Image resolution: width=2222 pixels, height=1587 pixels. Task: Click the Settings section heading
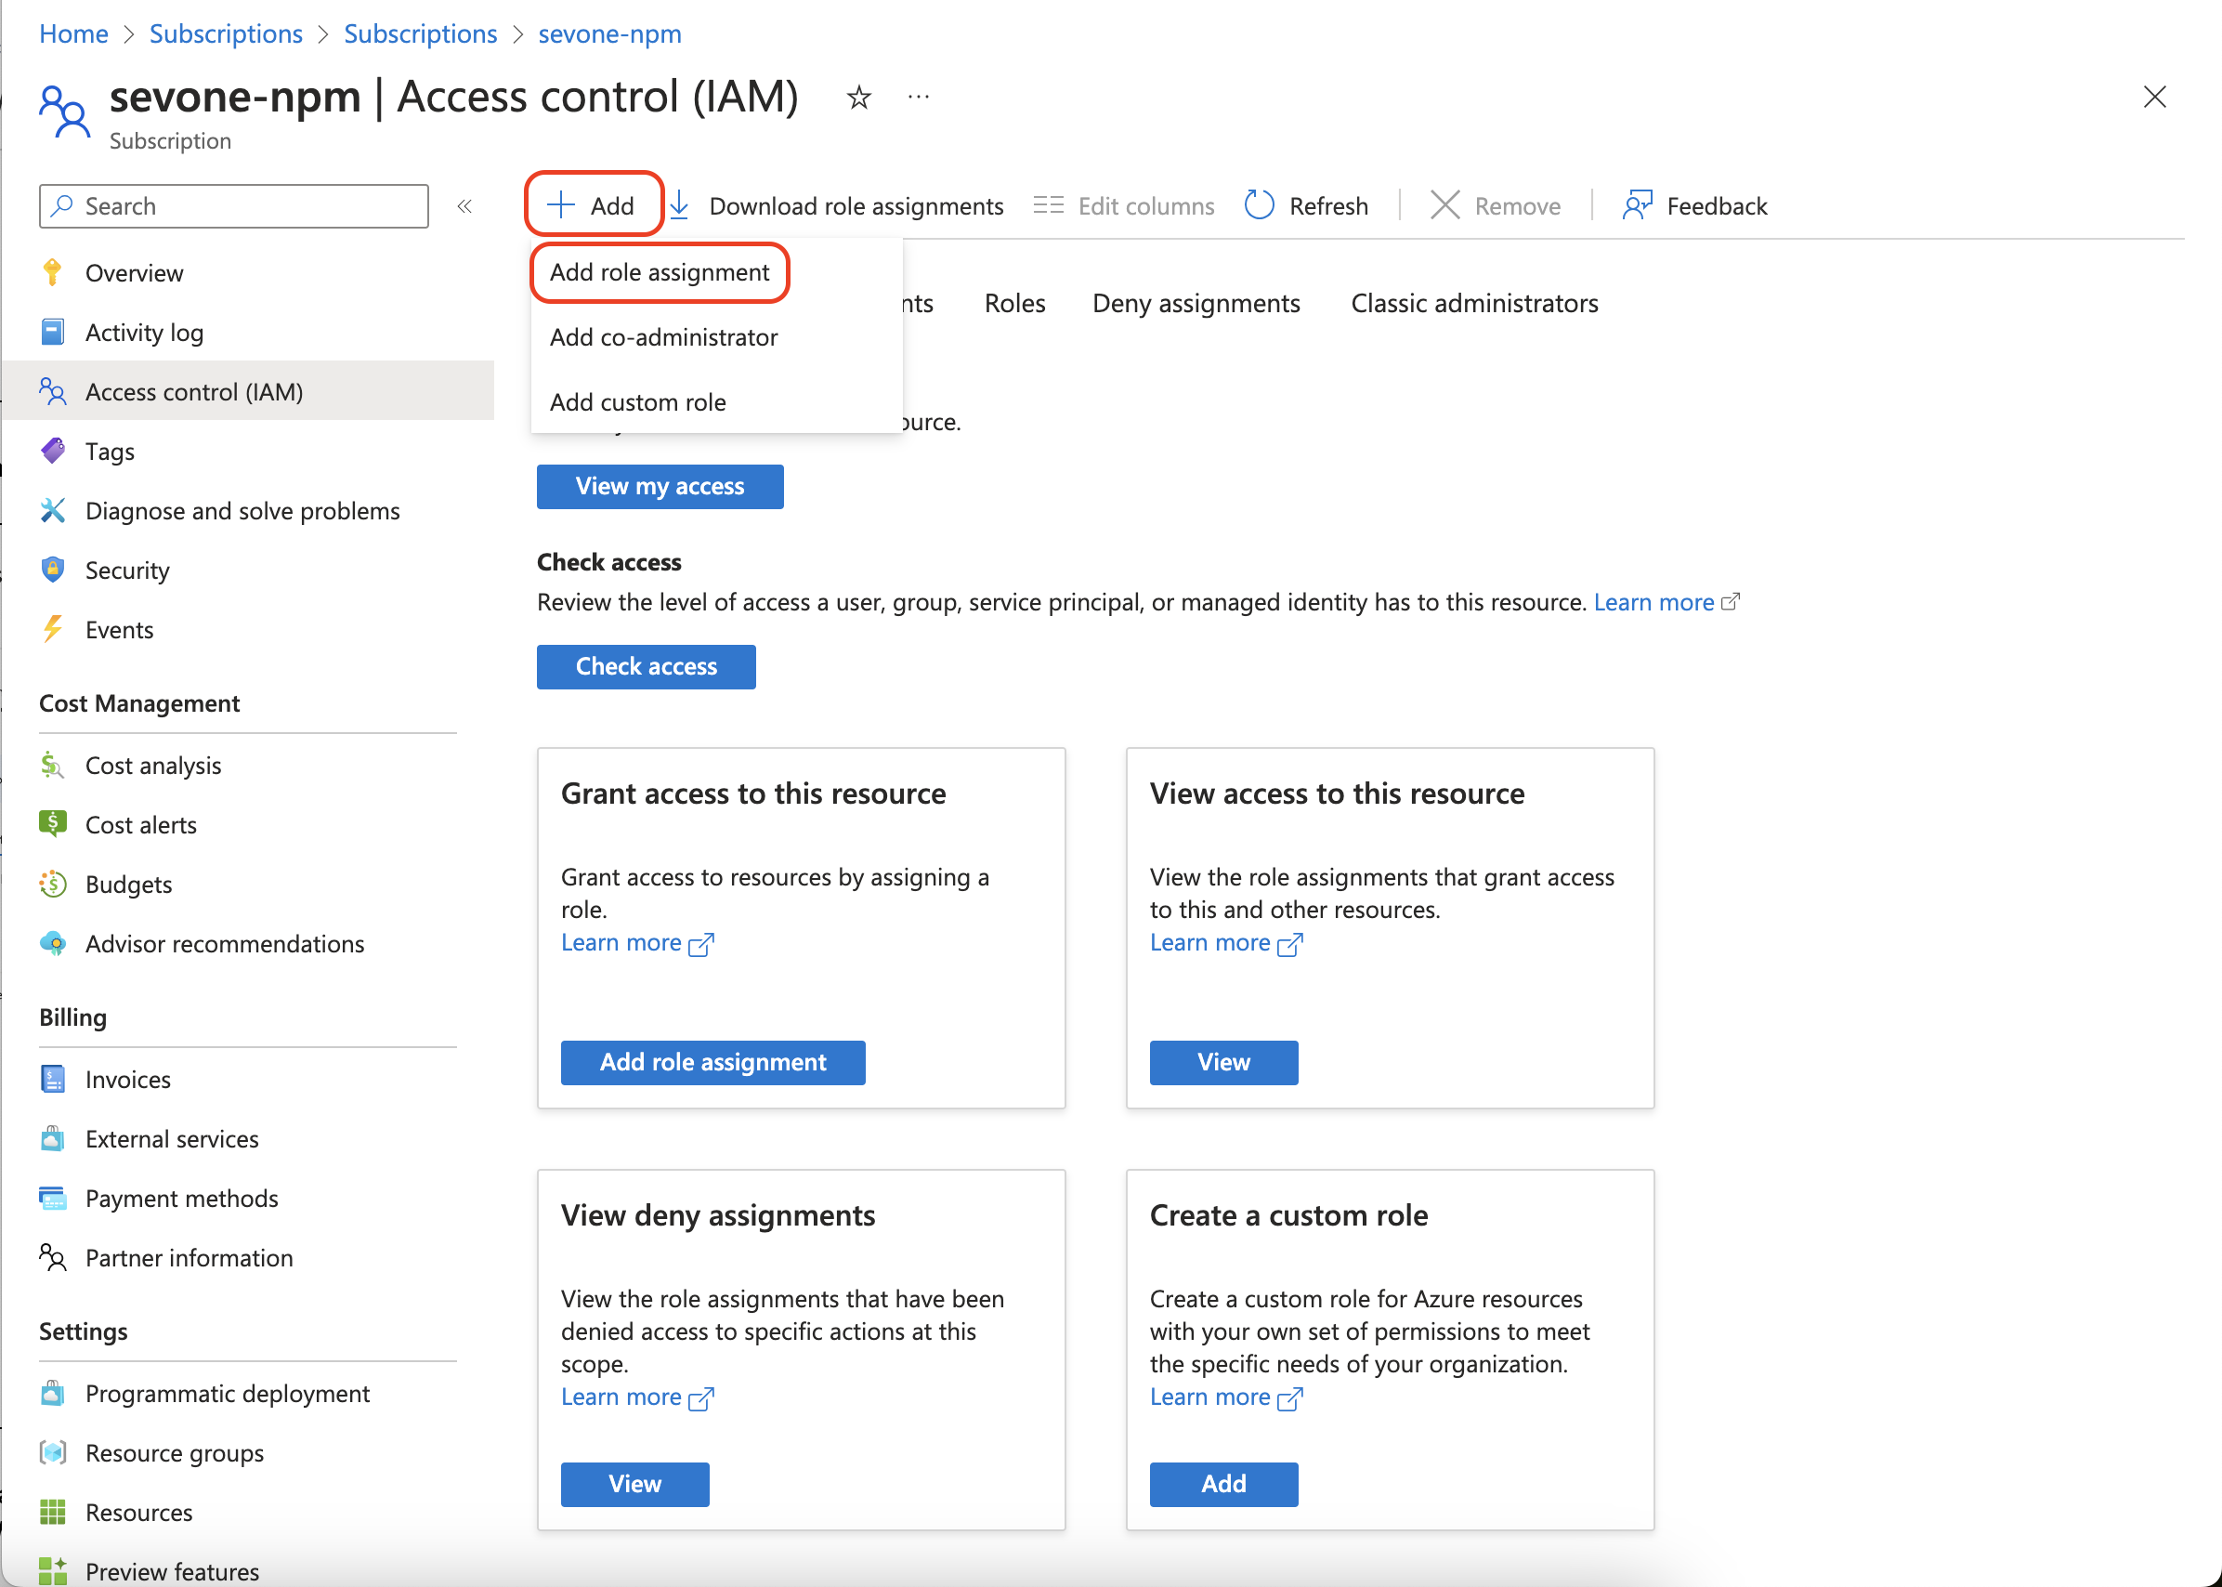tap(83, 1331)
